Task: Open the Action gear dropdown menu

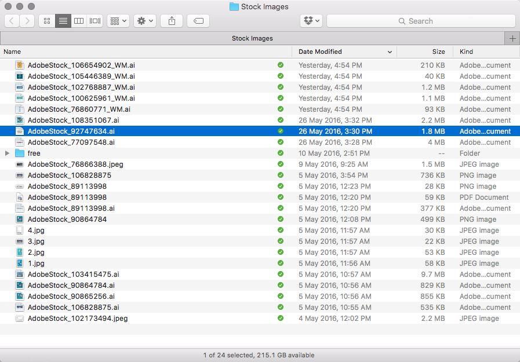Action: pyautogui.click(x=144, y=21)
